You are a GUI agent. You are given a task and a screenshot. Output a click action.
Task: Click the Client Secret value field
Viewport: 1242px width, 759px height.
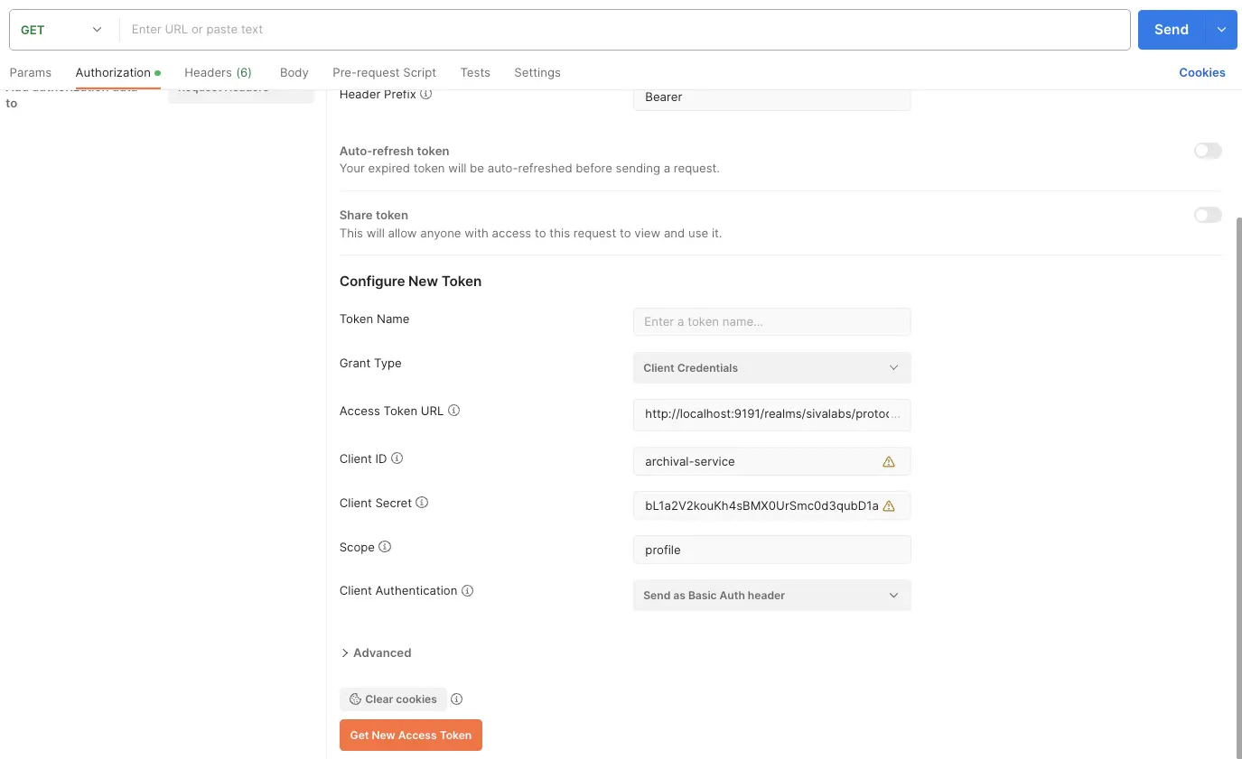pos(772,506)
